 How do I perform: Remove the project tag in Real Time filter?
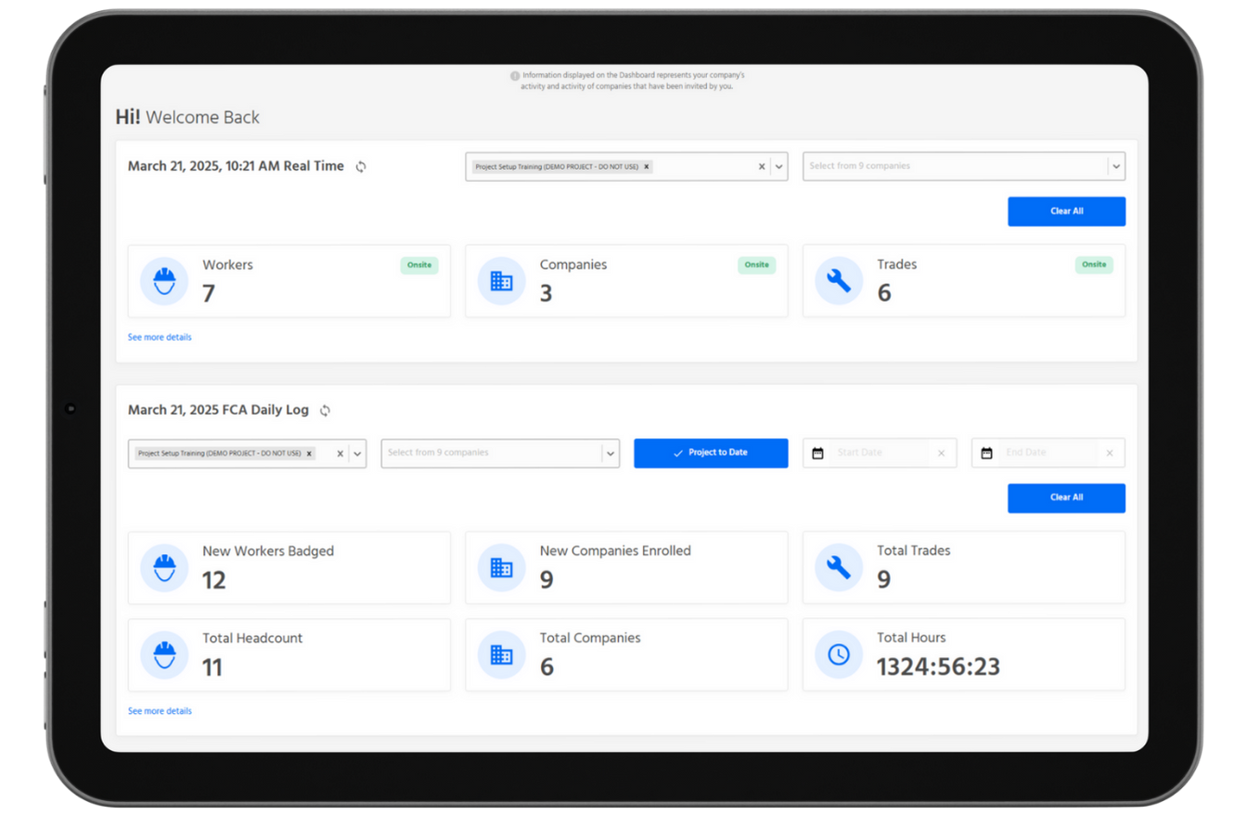[x=647, y=167]
